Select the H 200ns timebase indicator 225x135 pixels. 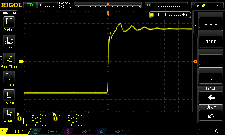click(x=48, y=5)
